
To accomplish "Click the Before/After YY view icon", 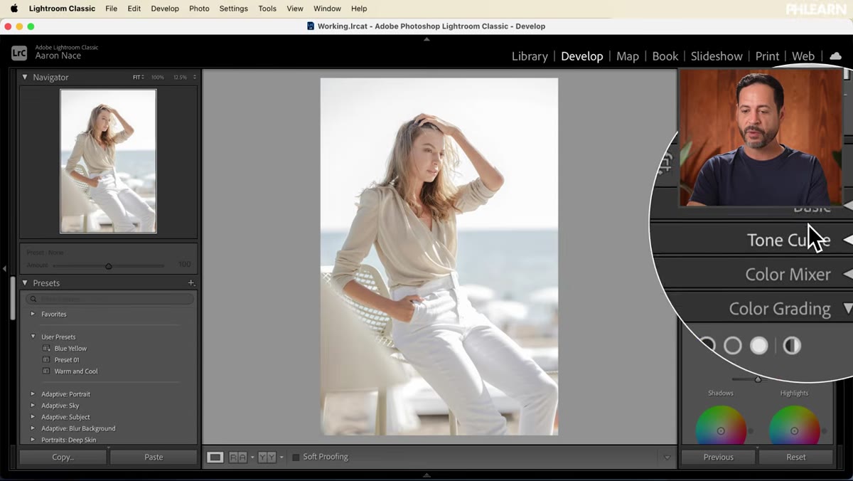I will click(267, 458).
